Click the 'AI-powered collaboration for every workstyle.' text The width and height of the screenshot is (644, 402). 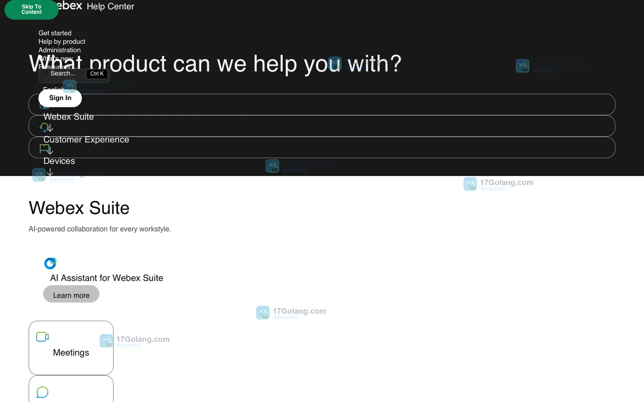pyautogui.click(x=100, y=229)
